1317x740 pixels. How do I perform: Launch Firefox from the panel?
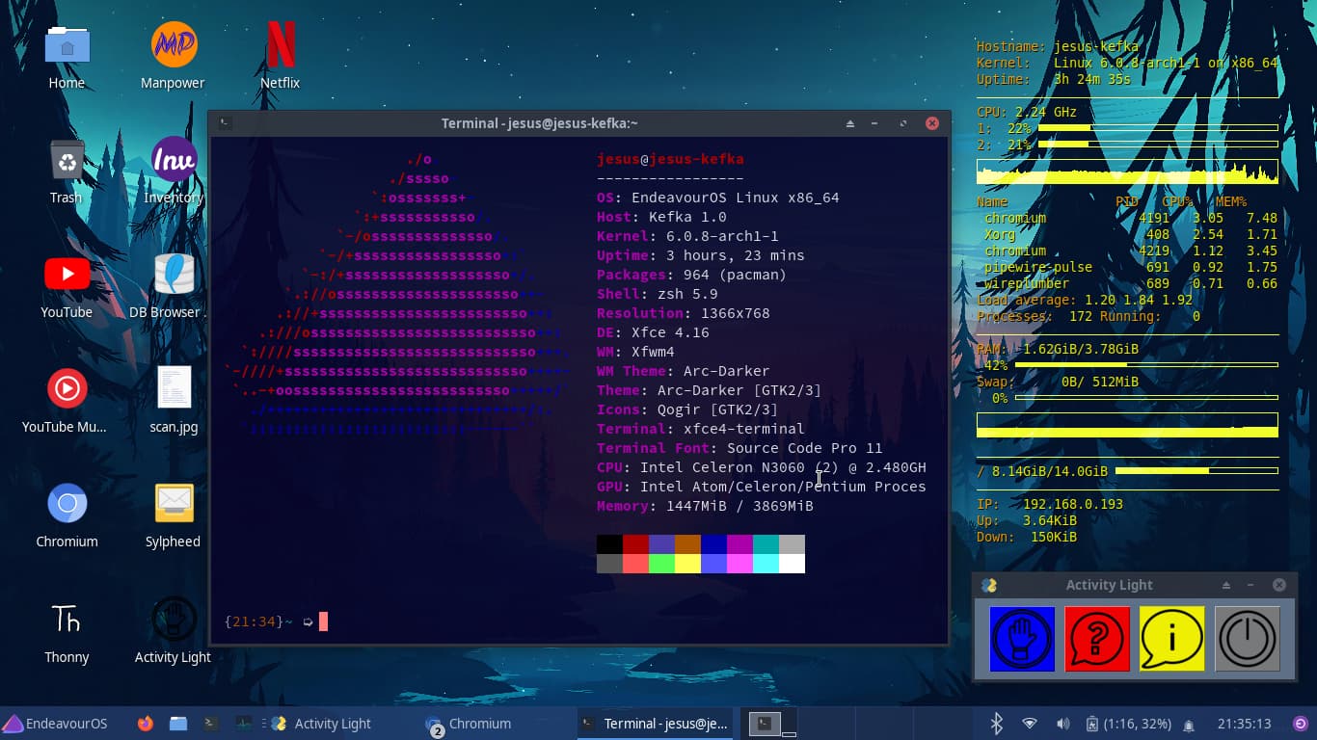146,724
